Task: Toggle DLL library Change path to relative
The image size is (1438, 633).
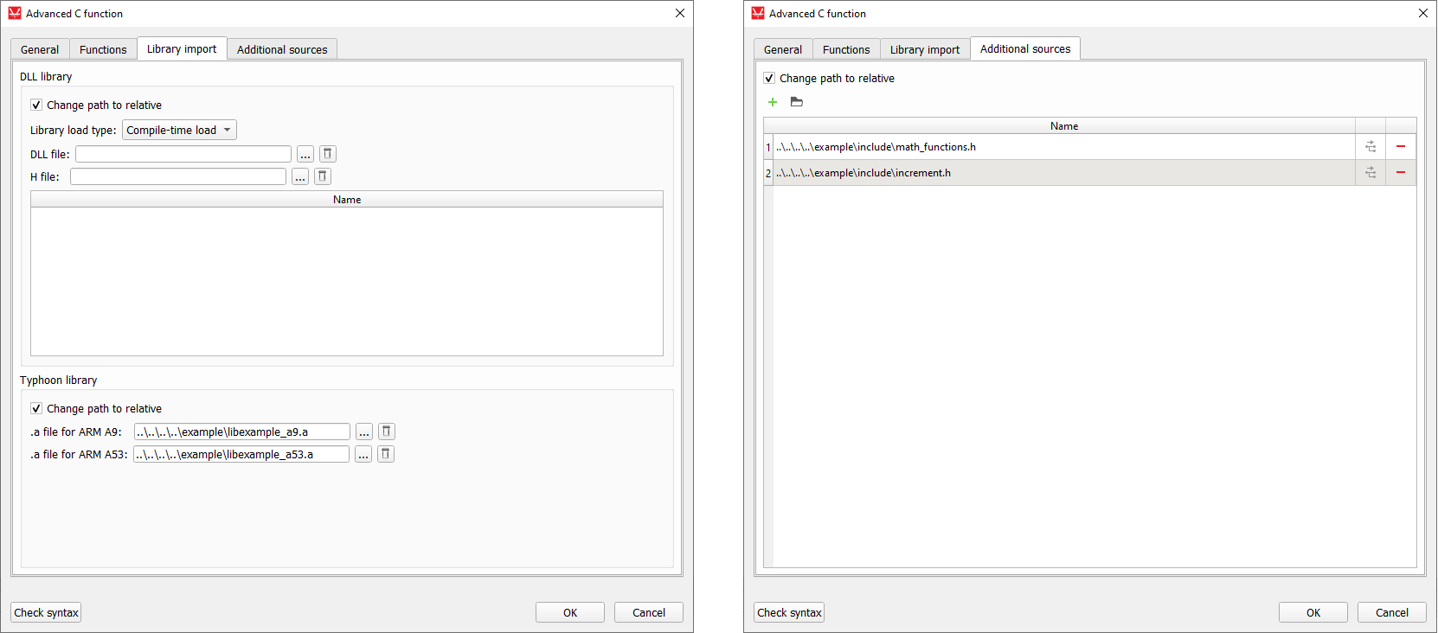Action: click(x=36, y=105)
